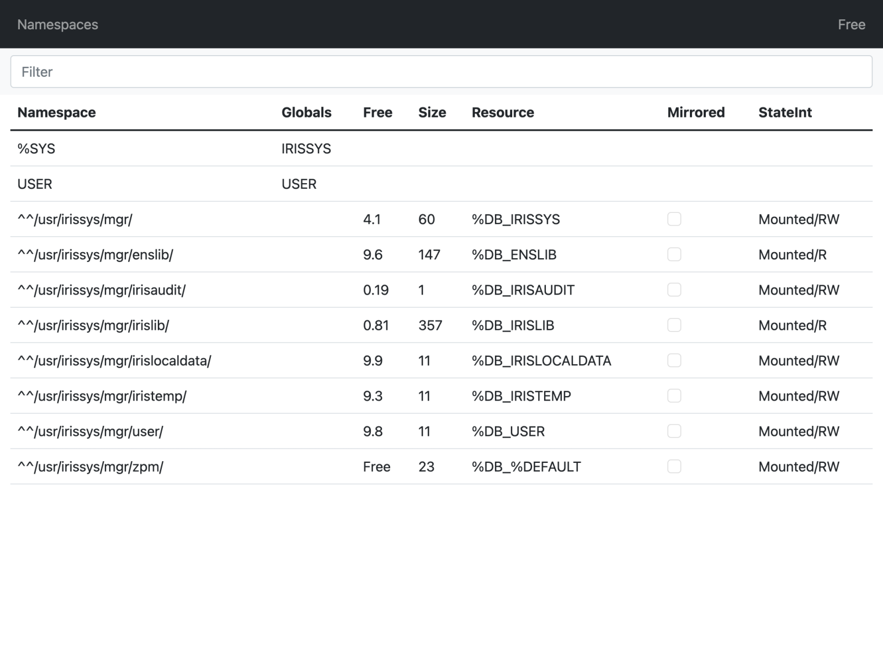Click the Size column header
883x662 pixels.
click(x=432, y=113)
